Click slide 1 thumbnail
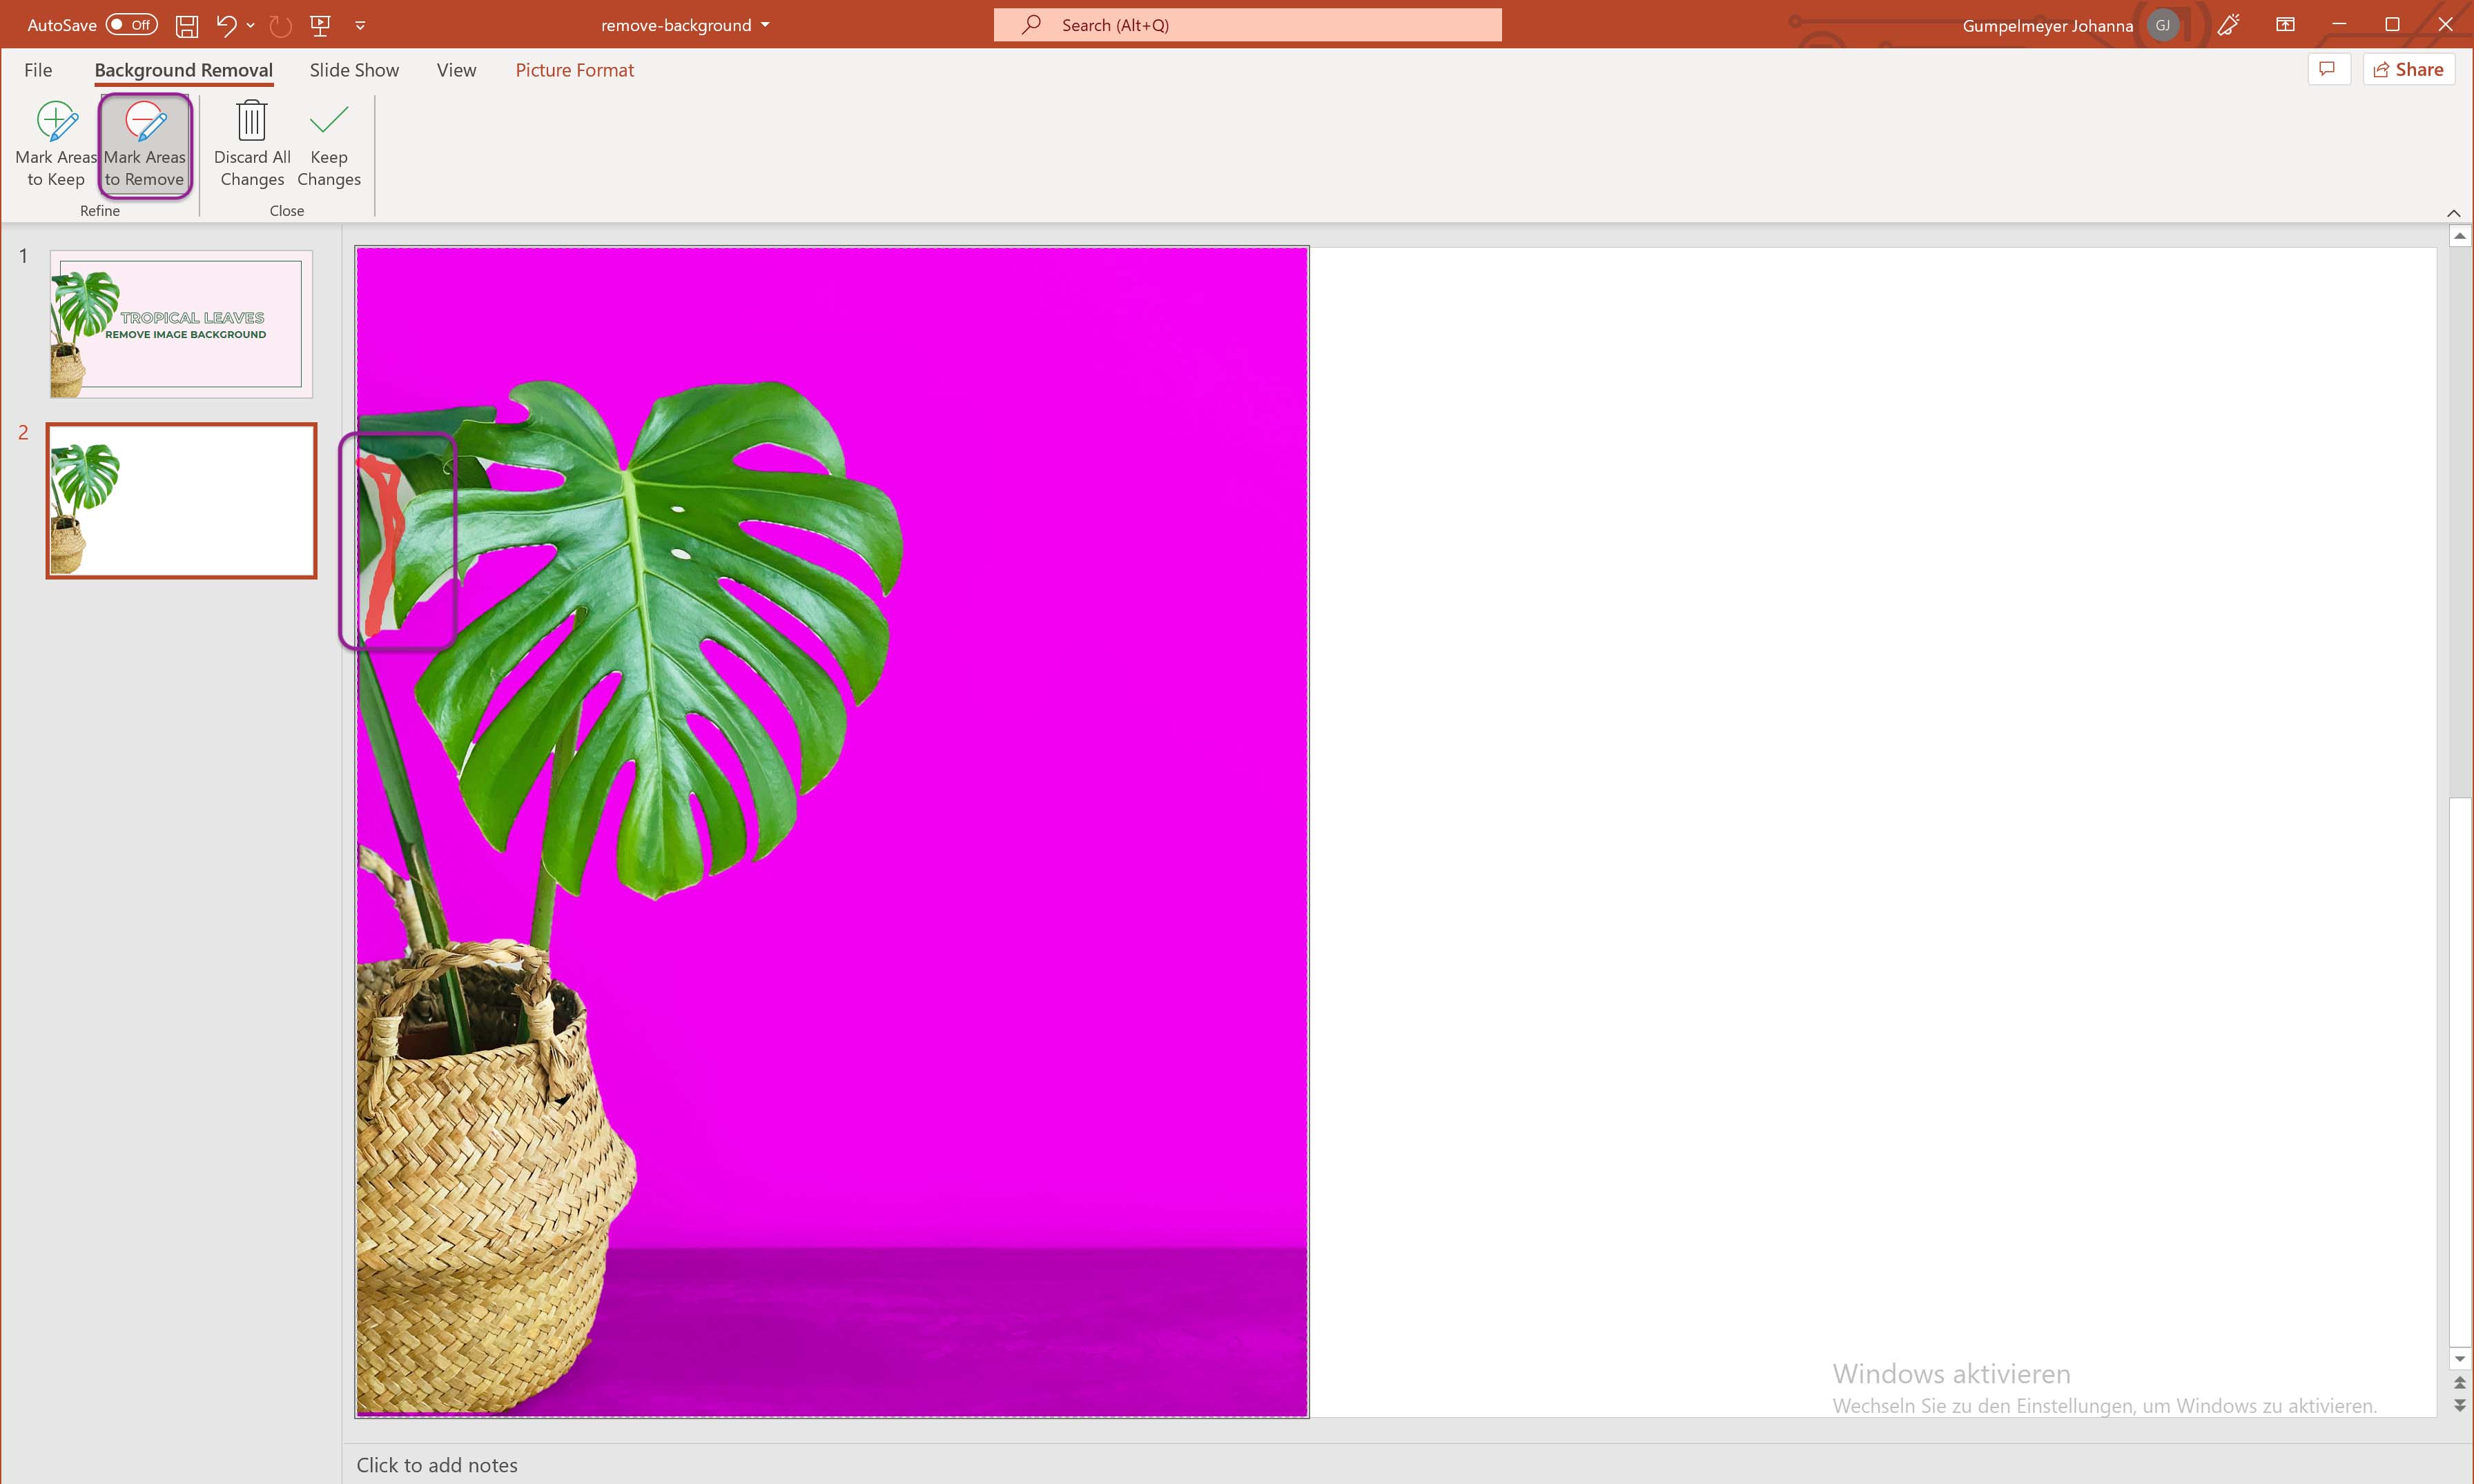2474x1484 pixels. point(177,324)
